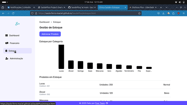This screenshot has height=105, width=187.
Task: Click the Adicionar Produto button
Action: click(x=50, y=34)
